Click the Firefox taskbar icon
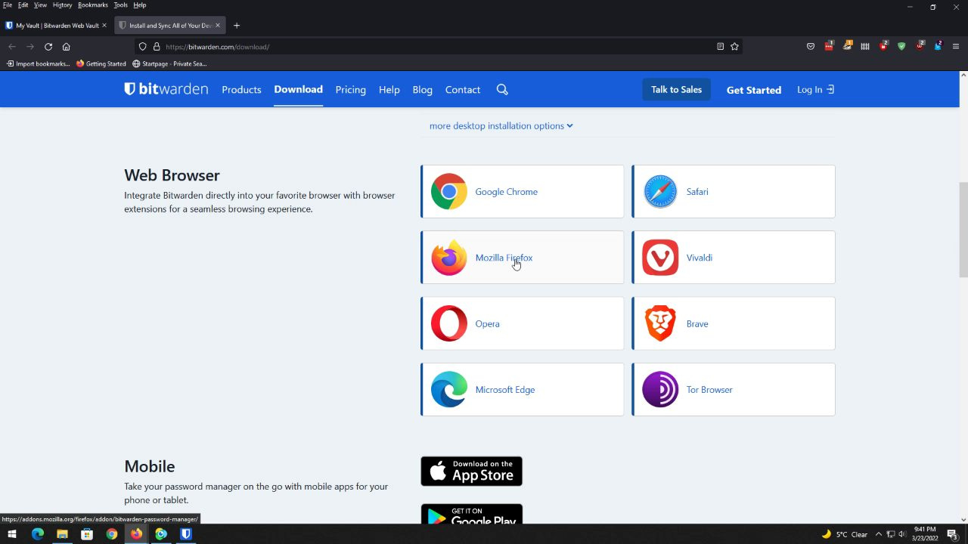 (136, 534)
